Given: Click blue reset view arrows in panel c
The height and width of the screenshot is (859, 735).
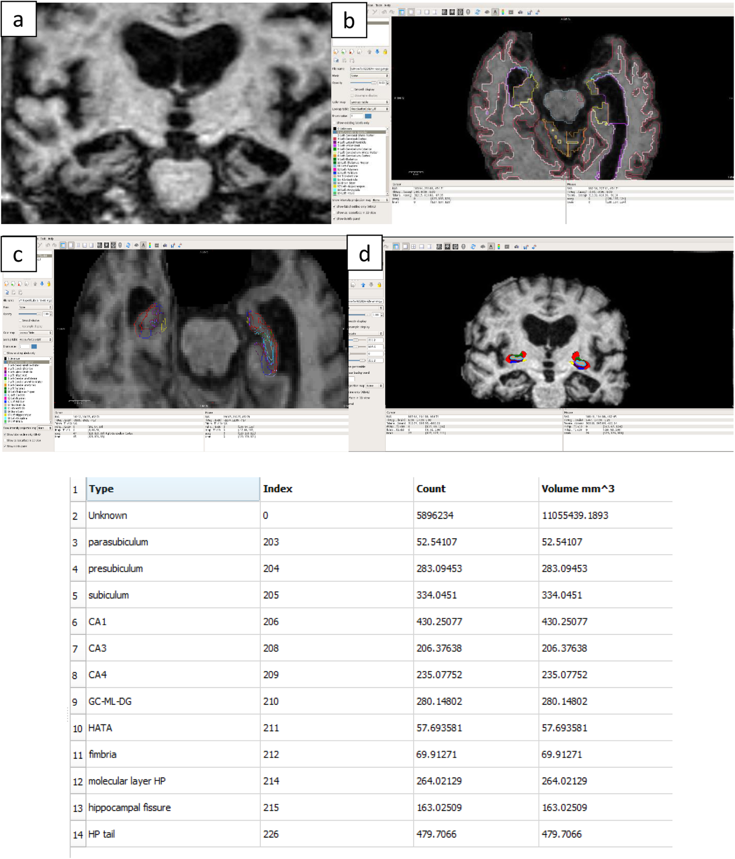Looking at the screenshot, I should (128, 245).
